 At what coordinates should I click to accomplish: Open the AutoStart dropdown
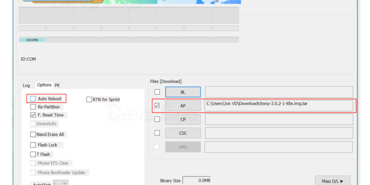click(61, 183)
